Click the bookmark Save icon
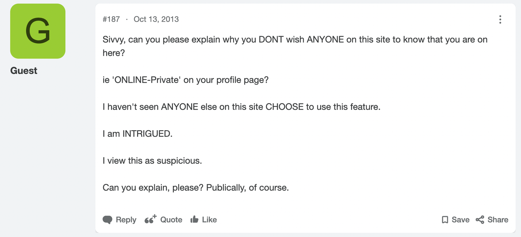The height and width of the screenshot is (237, 521). (445, 220)
